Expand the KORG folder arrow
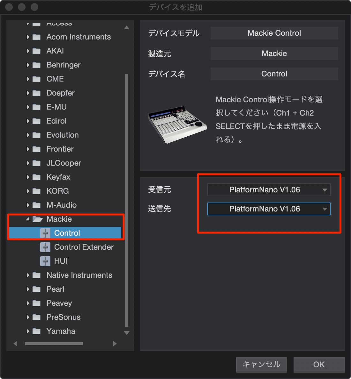The width and height of the screenshot is (351, 379). (28, 191)
